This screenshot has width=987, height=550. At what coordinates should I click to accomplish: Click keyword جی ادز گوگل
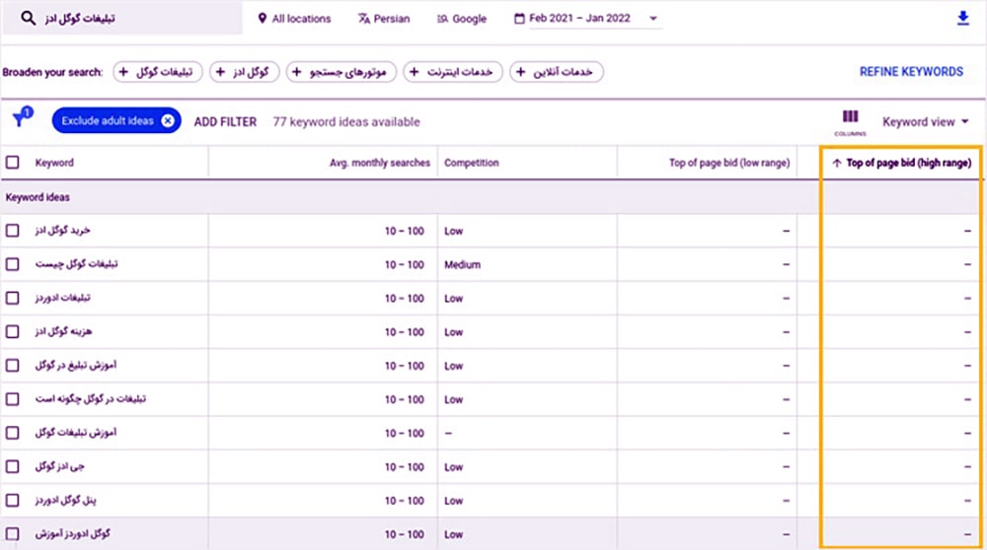[x=59, y=466]
